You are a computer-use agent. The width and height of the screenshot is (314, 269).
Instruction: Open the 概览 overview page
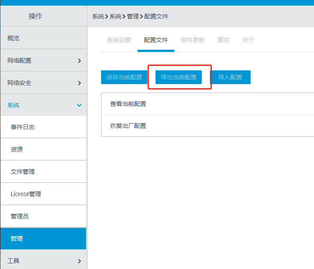pyautogui.click(x=13, y=39)
